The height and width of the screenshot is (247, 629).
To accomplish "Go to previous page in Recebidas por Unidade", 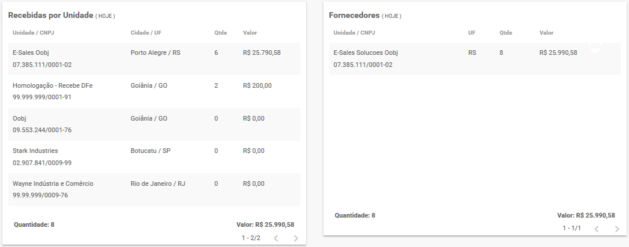I will tap(276, 238).
